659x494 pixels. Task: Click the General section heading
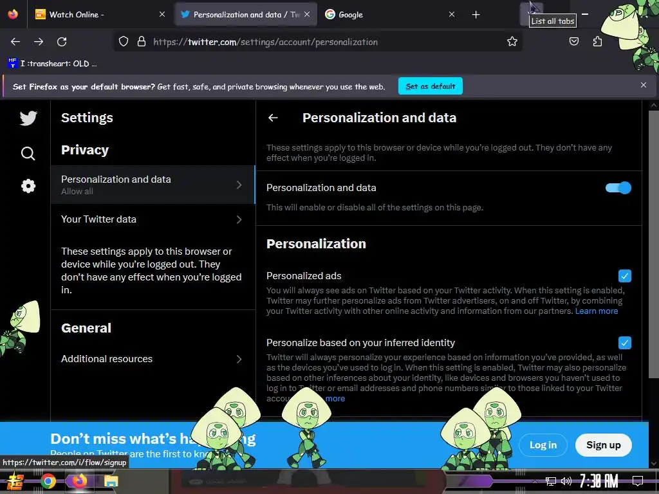86,328
